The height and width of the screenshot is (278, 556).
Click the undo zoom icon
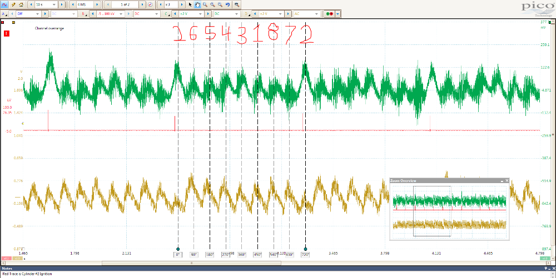228,4
